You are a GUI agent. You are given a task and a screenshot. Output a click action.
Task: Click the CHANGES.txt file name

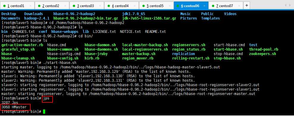[x=23, y=32]
